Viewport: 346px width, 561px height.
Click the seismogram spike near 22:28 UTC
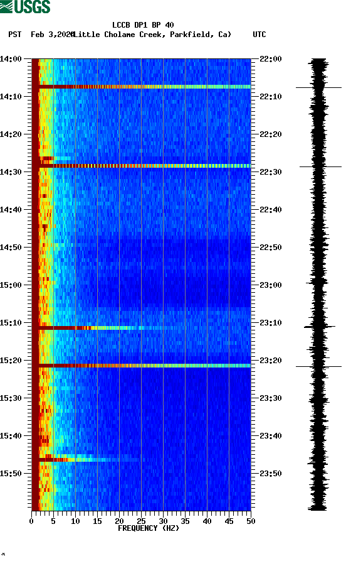pos(320,166)
